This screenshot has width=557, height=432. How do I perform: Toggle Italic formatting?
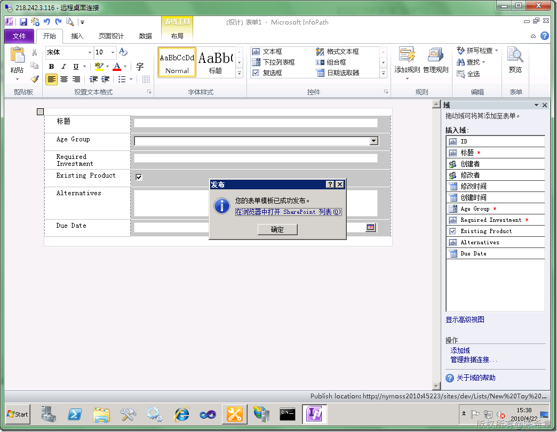click(63, 66)
